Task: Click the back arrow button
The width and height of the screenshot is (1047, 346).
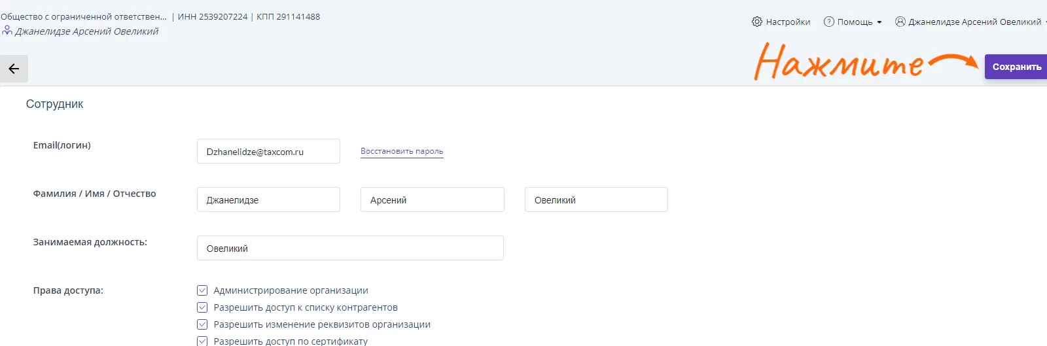Action: (x=14, y=69)
